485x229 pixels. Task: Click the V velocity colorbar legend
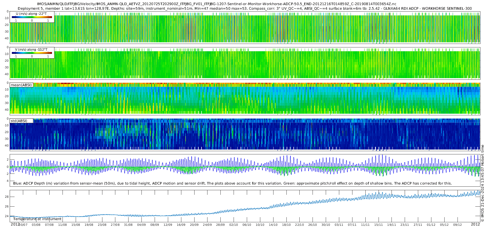pos(32,53)
